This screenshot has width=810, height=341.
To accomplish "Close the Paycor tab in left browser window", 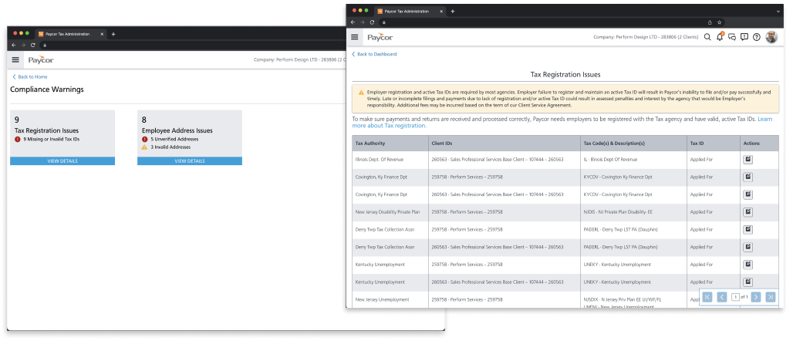I will [x=102, y=34].
